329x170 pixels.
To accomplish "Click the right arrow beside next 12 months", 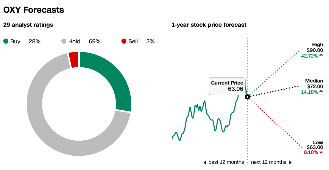I will [290, 163].
